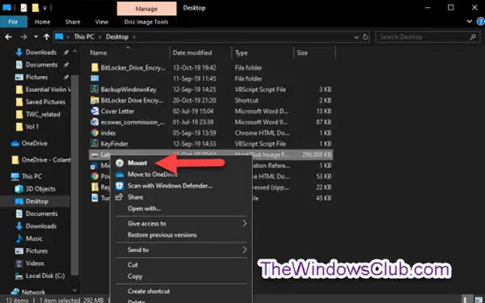The image size is (485, 303).
Task: Open the Disc Image Tools tab
Action: click(x=146, y=22)
